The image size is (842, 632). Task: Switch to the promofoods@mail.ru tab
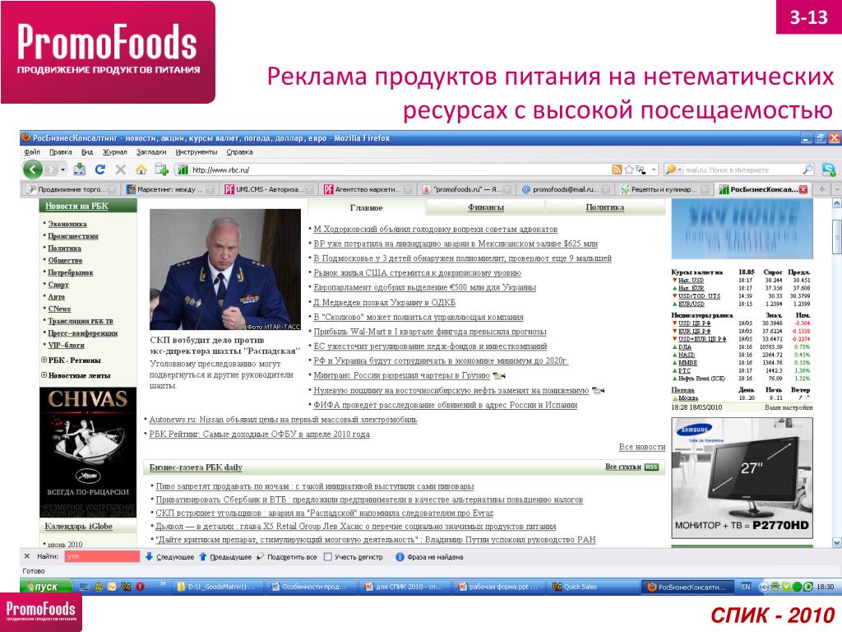point(565,189)
